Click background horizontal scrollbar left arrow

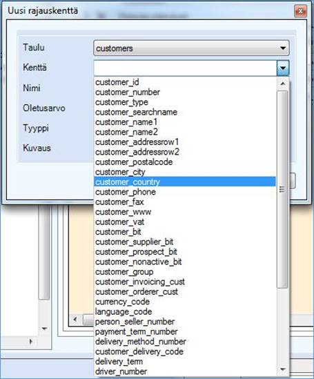75,320
